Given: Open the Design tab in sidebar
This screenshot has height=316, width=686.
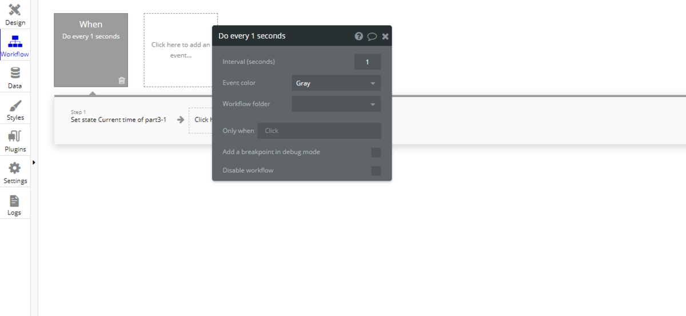Looking at the screenshot, I should click(x=15, y=14).
